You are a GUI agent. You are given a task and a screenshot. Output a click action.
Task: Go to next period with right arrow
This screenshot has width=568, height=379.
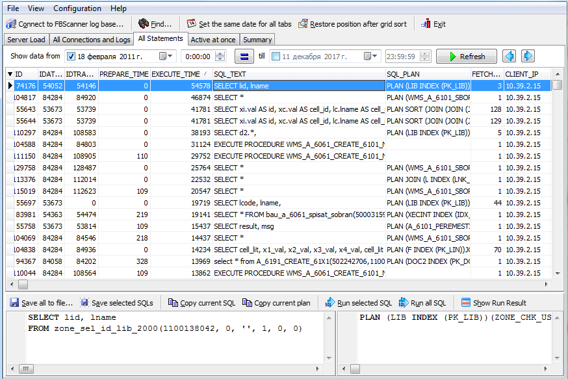click(528, 57)
